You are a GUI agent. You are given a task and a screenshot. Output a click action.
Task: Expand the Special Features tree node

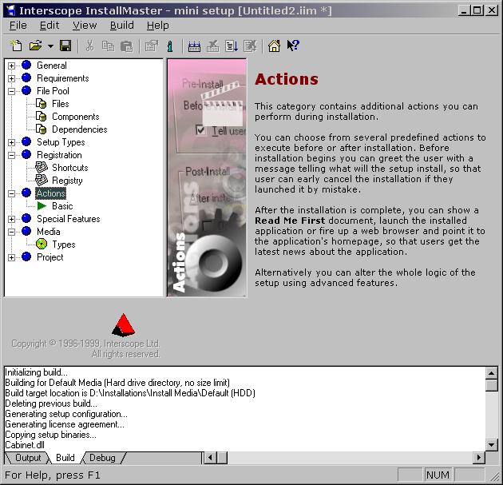(11, 219)
